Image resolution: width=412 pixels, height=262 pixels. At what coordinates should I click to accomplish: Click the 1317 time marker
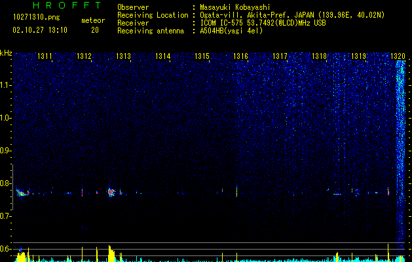[280, 56]
